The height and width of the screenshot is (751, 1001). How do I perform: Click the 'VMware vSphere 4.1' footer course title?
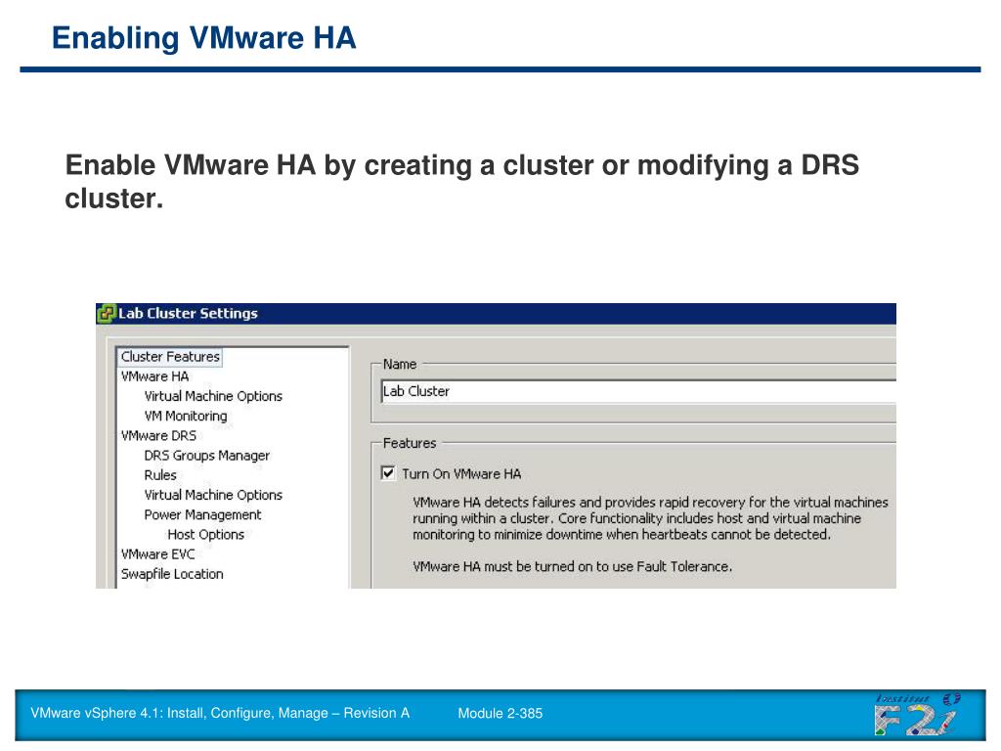coord(220,713)
